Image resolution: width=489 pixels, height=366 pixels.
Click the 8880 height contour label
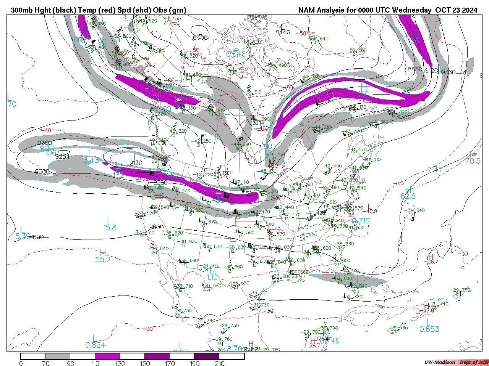(415, 69)
